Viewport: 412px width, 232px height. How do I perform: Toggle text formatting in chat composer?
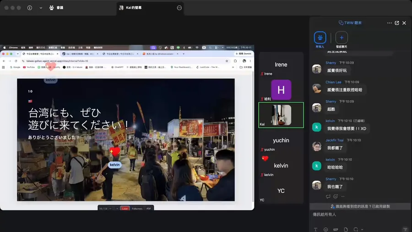pos(315,229)
